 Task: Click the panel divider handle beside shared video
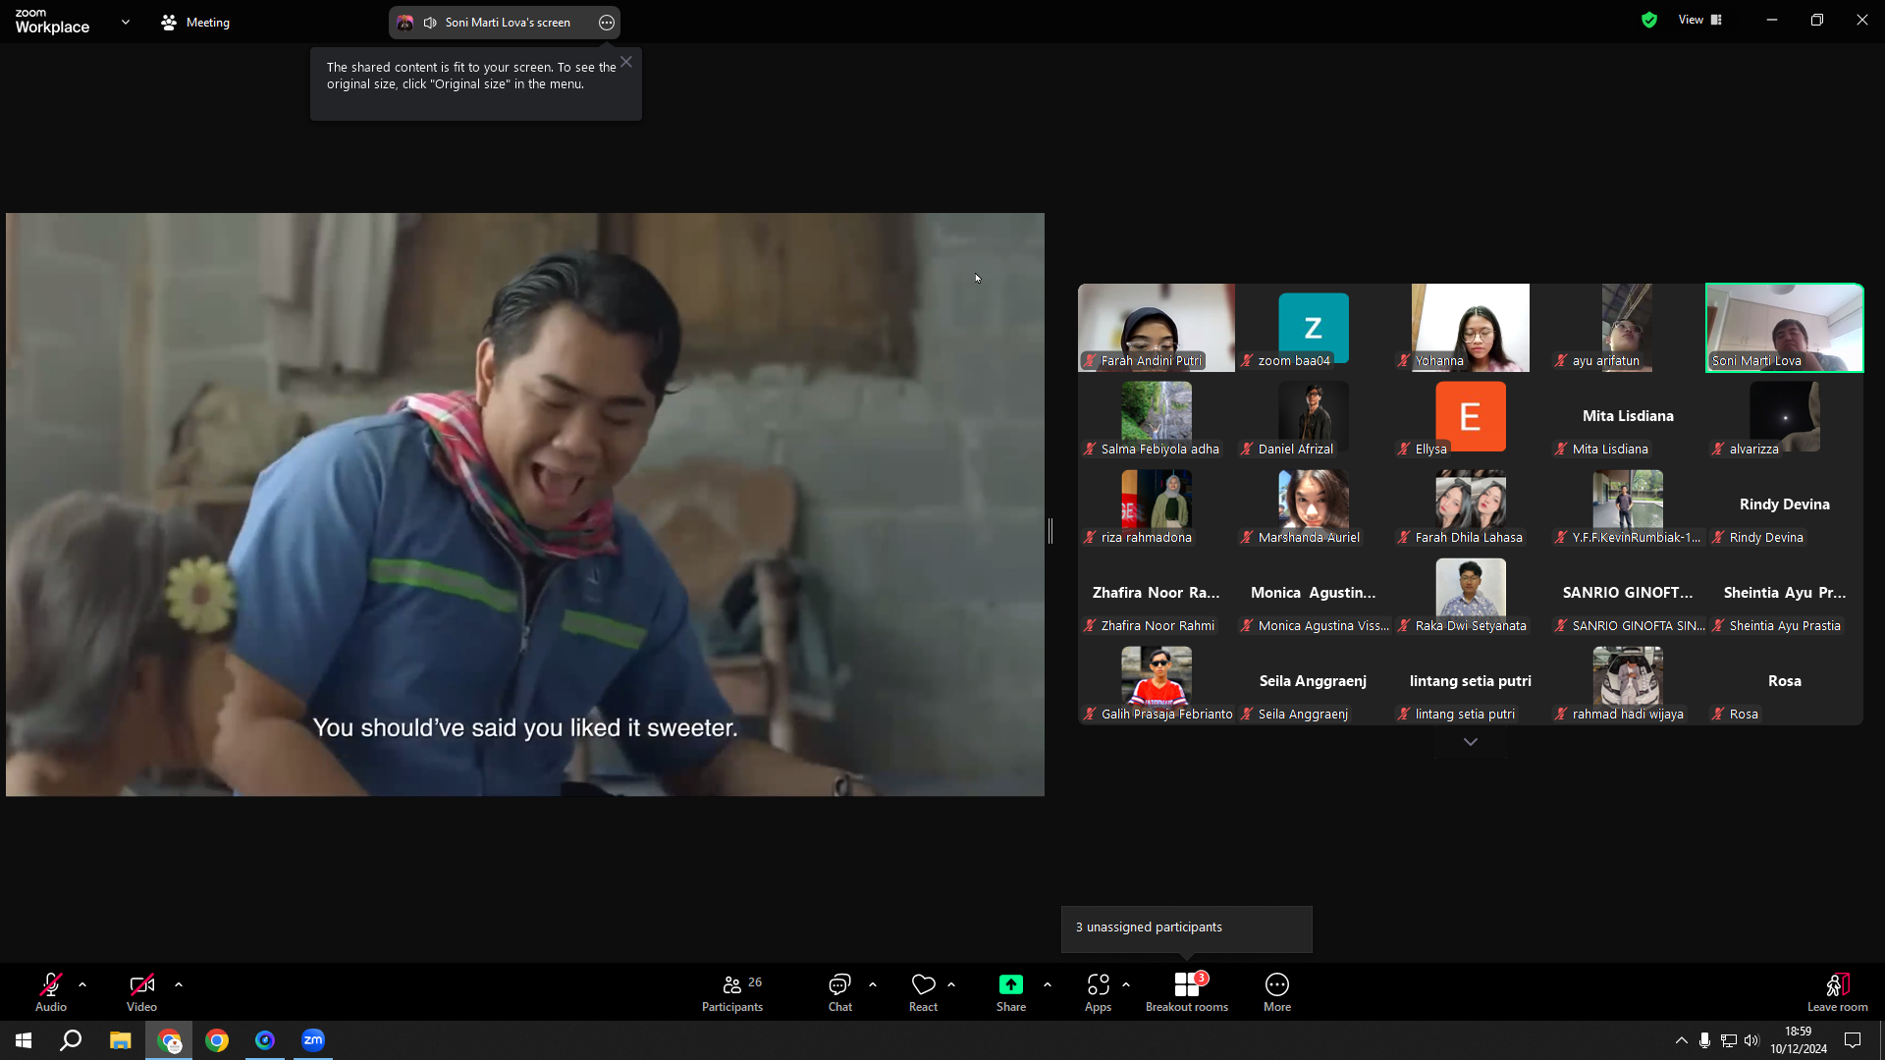1050,531
